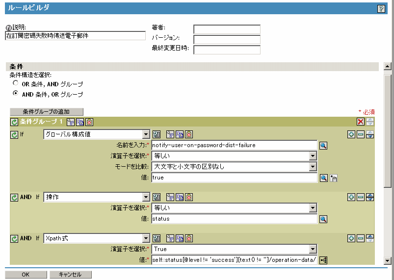Remove the Xpath式 condition with the minus icon
This screenshot has width=394, height=280.
tap(361, 238)
